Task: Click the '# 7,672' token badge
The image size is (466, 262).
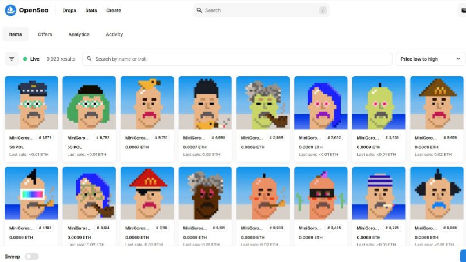Action: click(45, 137)
